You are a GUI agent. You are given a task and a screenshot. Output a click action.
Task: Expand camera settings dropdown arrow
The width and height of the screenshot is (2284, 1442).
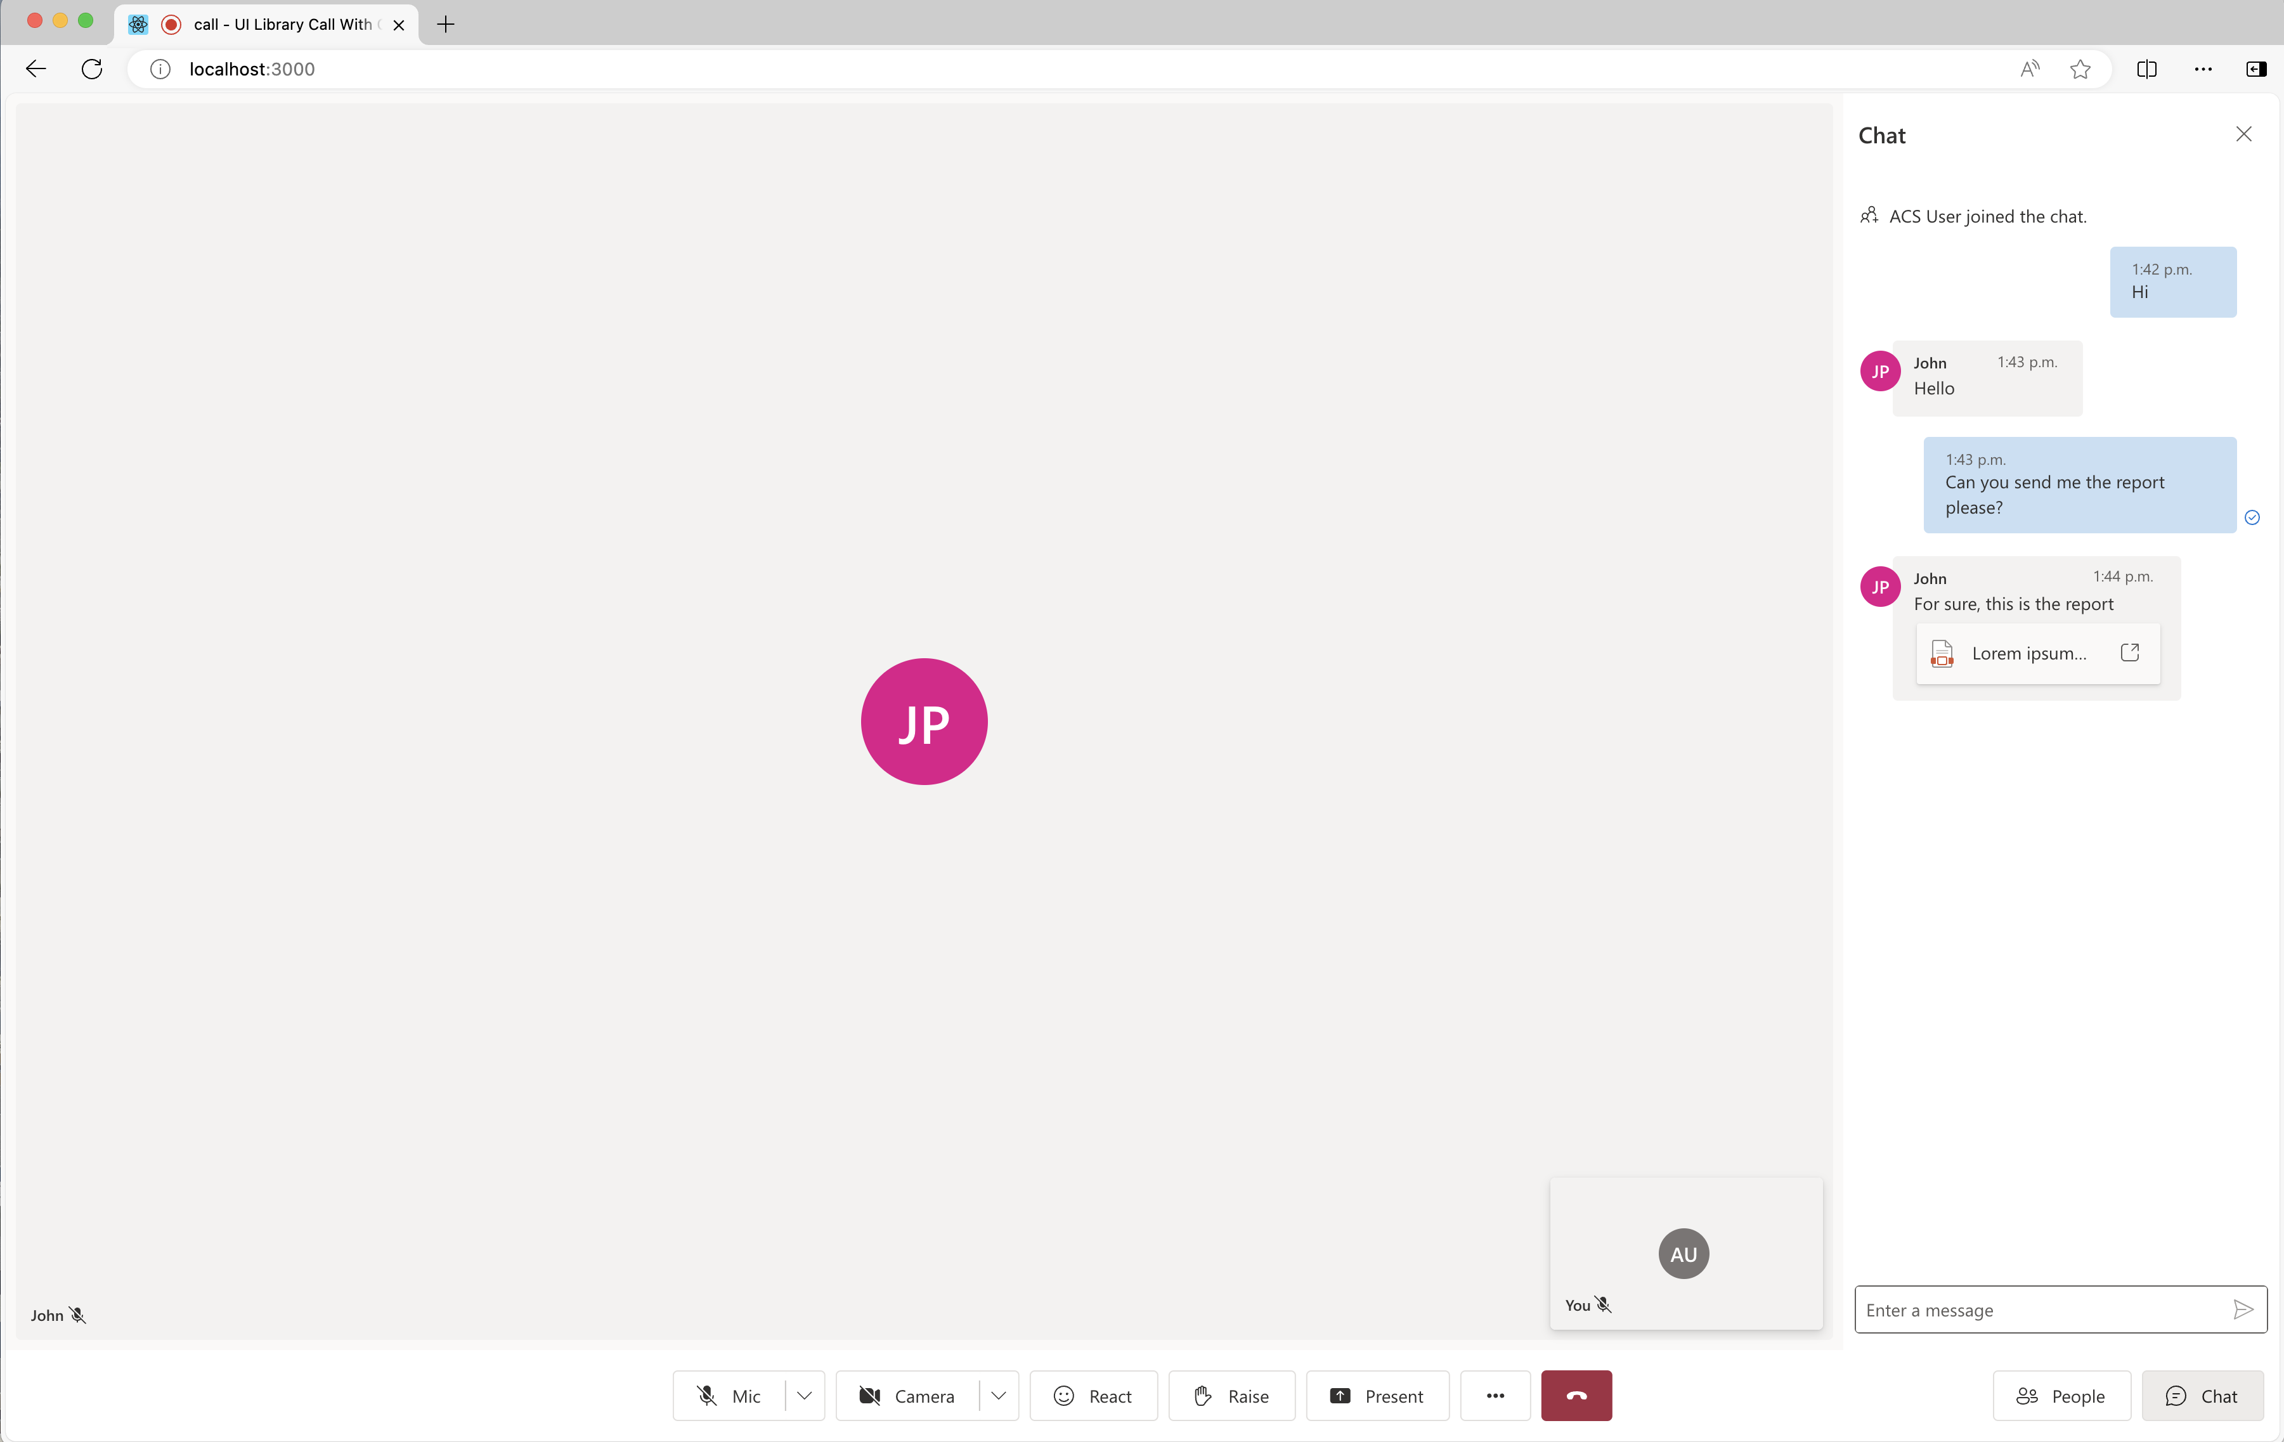click(998, 1396)
